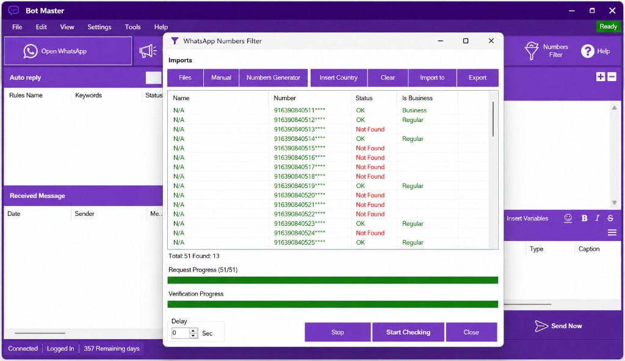Increase Delay seconds with up arrow
625x361 pixels.
[193, 331]
